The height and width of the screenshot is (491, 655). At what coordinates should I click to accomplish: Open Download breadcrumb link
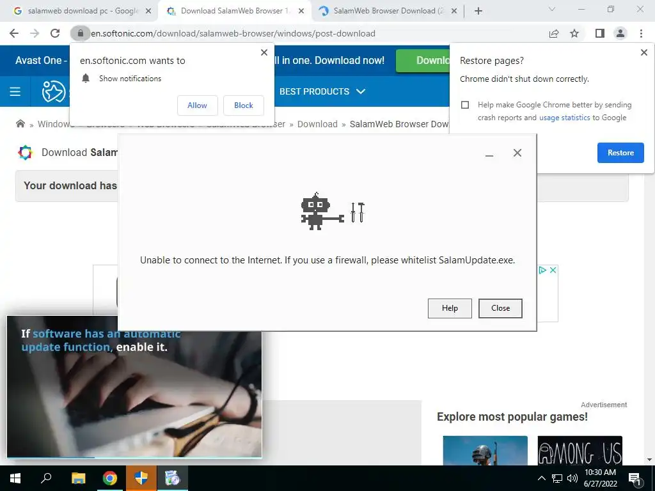(317, 124)
